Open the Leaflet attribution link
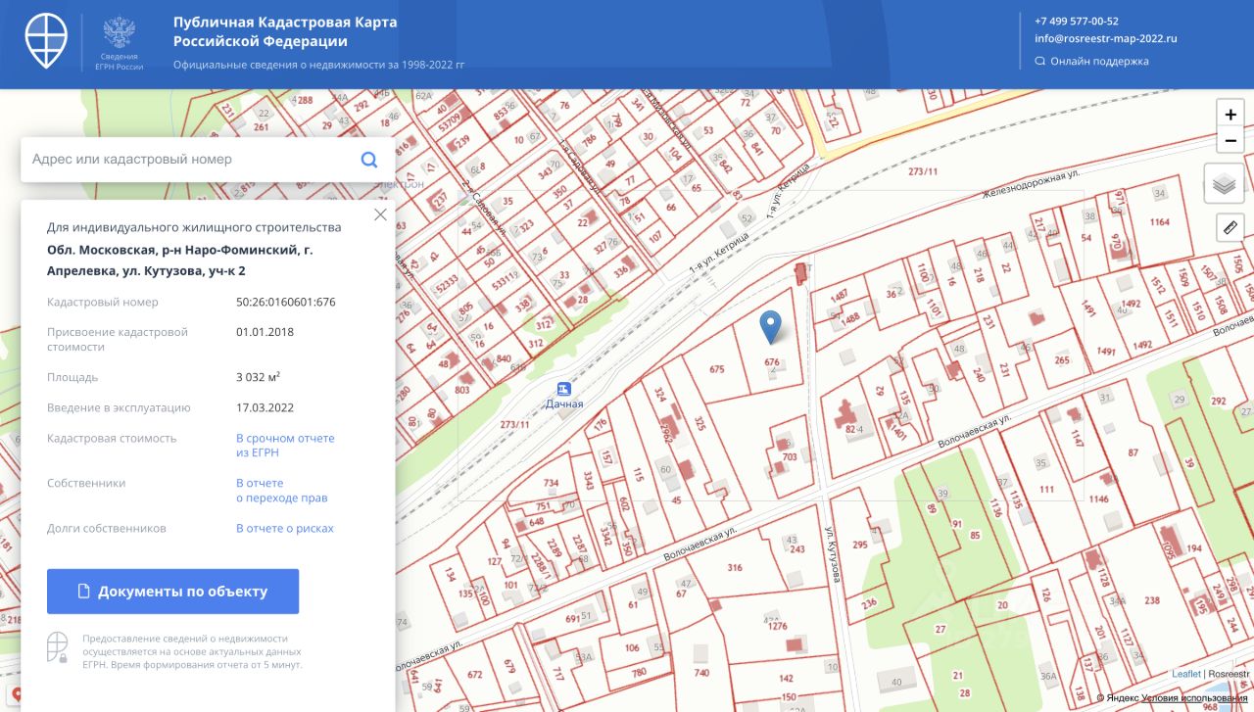The image size is (1254, 712). 1186,674
